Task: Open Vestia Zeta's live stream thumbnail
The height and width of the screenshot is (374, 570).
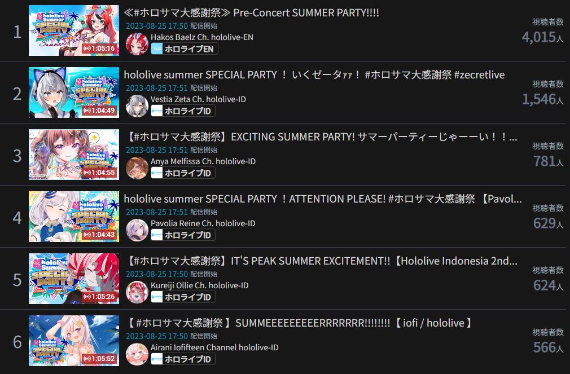Action: (x=74, y=93)
